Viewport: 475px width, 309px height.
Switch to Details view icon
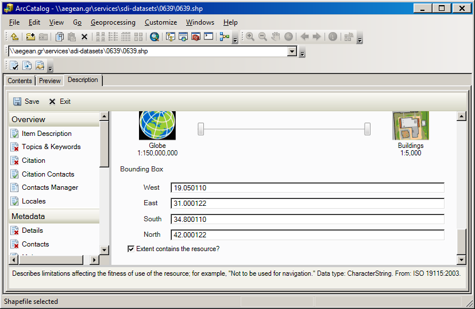coord(126,37)
